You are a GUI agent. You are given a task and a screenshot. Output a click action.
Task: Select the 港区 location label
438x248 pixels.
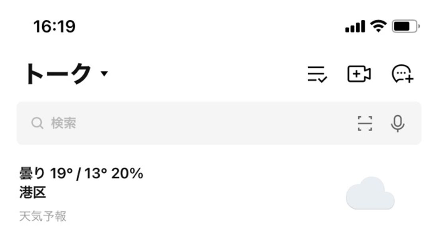tap(32, 192)
